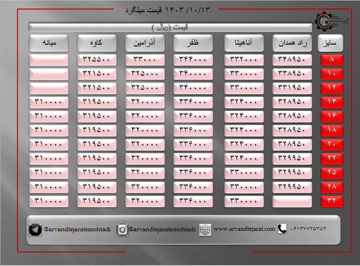
Task: Click کاوه price ۳۲۵۵۰۰
Action: tap(97, 60)
